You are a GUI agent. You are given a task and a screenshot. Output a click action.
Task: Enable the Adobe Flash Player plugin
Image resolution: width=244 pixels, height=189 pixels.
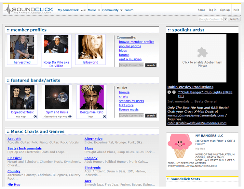click(x=202, y=58)
